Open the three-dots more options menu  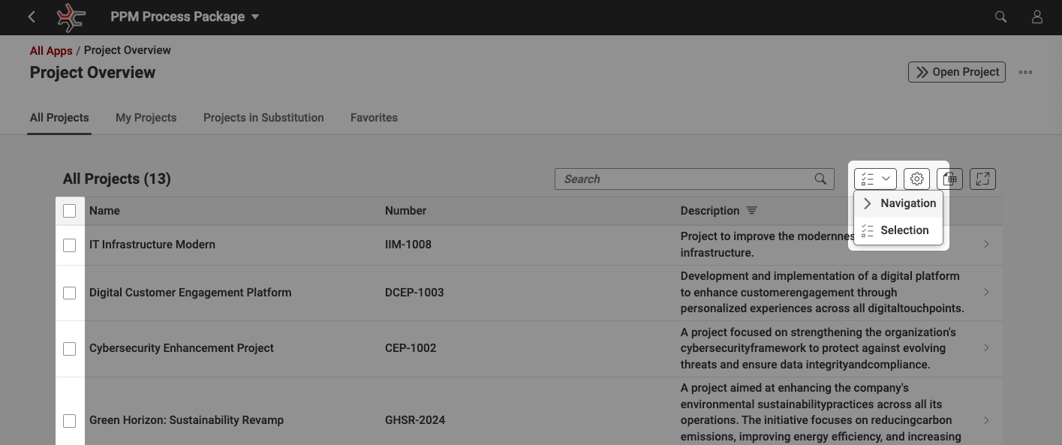click(1025, 72)
